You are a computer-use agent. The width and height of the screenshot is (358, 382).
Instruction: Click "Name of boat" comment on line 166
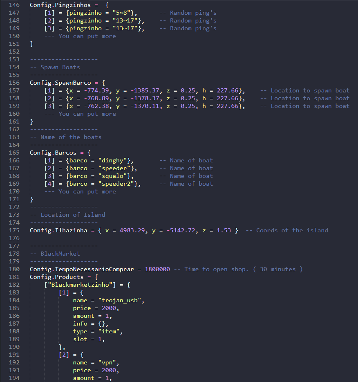point(191,161)
